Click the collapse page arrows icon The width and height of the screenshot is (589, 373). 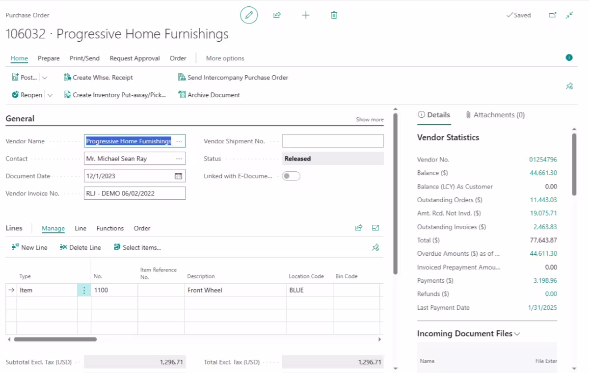(x=569, y=15)
